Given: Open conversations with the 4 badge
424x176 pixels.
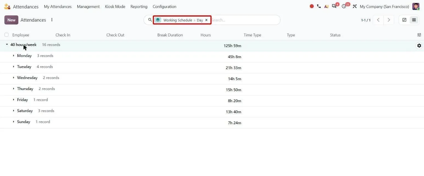Looking at the screenshot, I should click(x=334, y=6).
